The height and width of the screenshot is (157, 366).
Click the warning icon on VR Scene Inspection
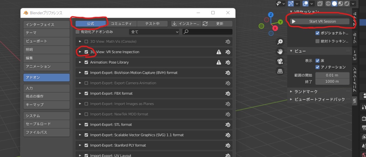point(219,52)
